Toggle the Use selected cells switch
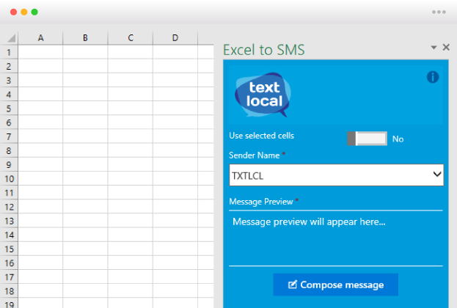 [367, 139]
